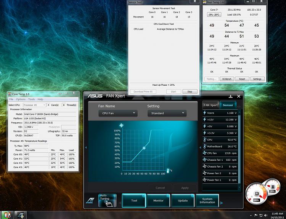Click the download arrow icon in FAN Xpert
Screen dimensions: 286x219
(231, 96)
